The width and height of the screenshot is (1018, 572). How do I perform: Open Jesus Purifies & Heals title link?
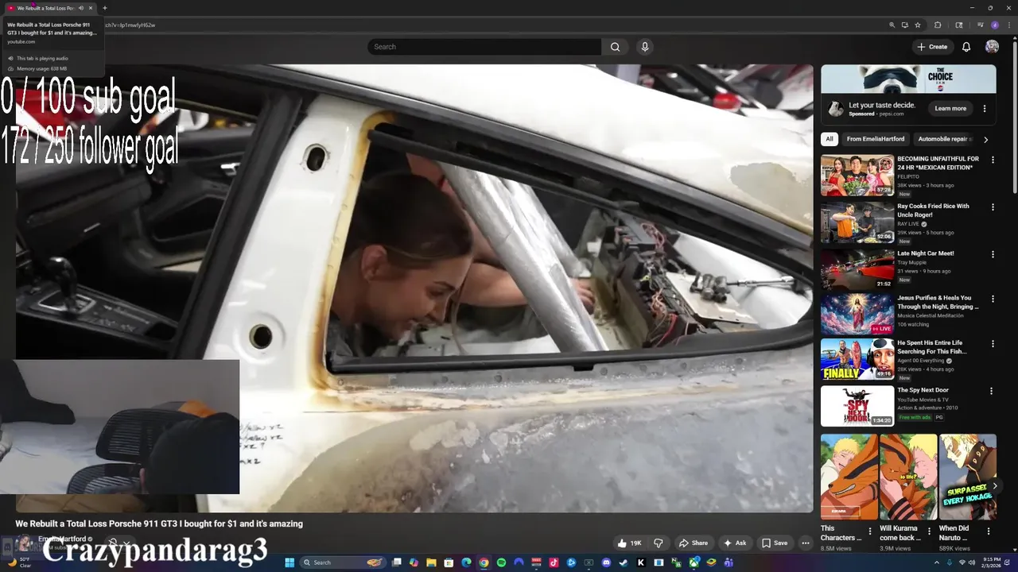click(x=938, y=303)
